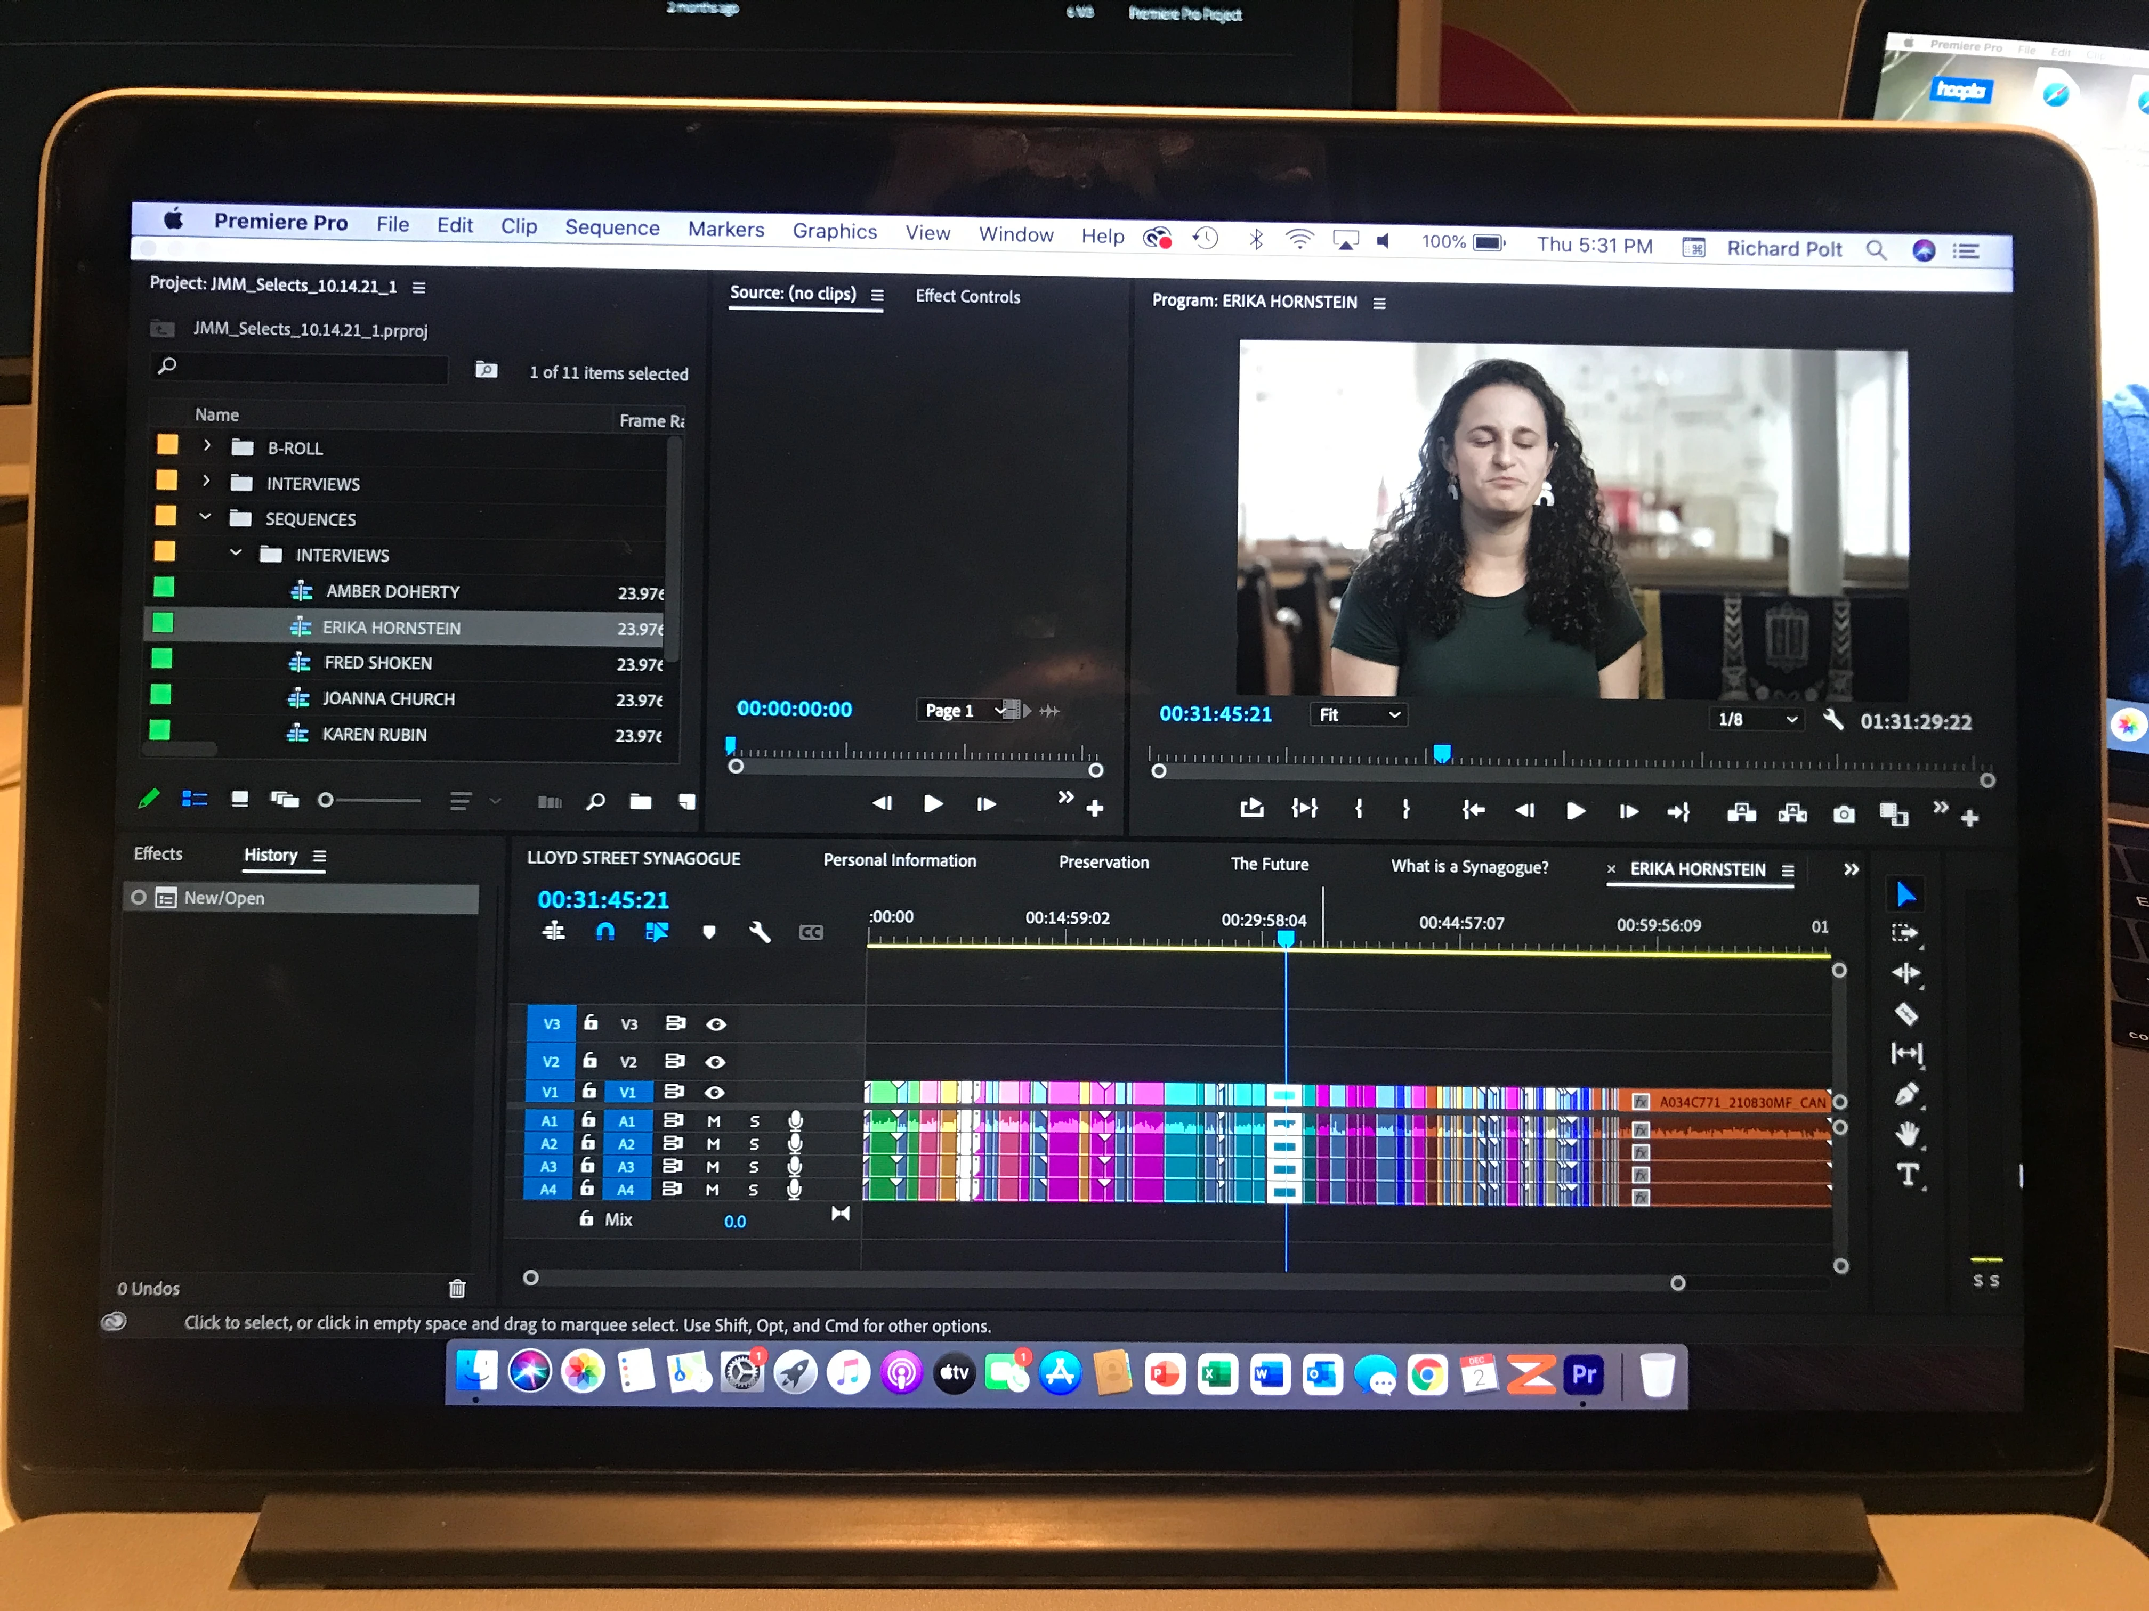Select the Razor tool in tools panel
This screenshot has width=2149, height=1611.
pyautogui.click(x=1905, y=1014)
